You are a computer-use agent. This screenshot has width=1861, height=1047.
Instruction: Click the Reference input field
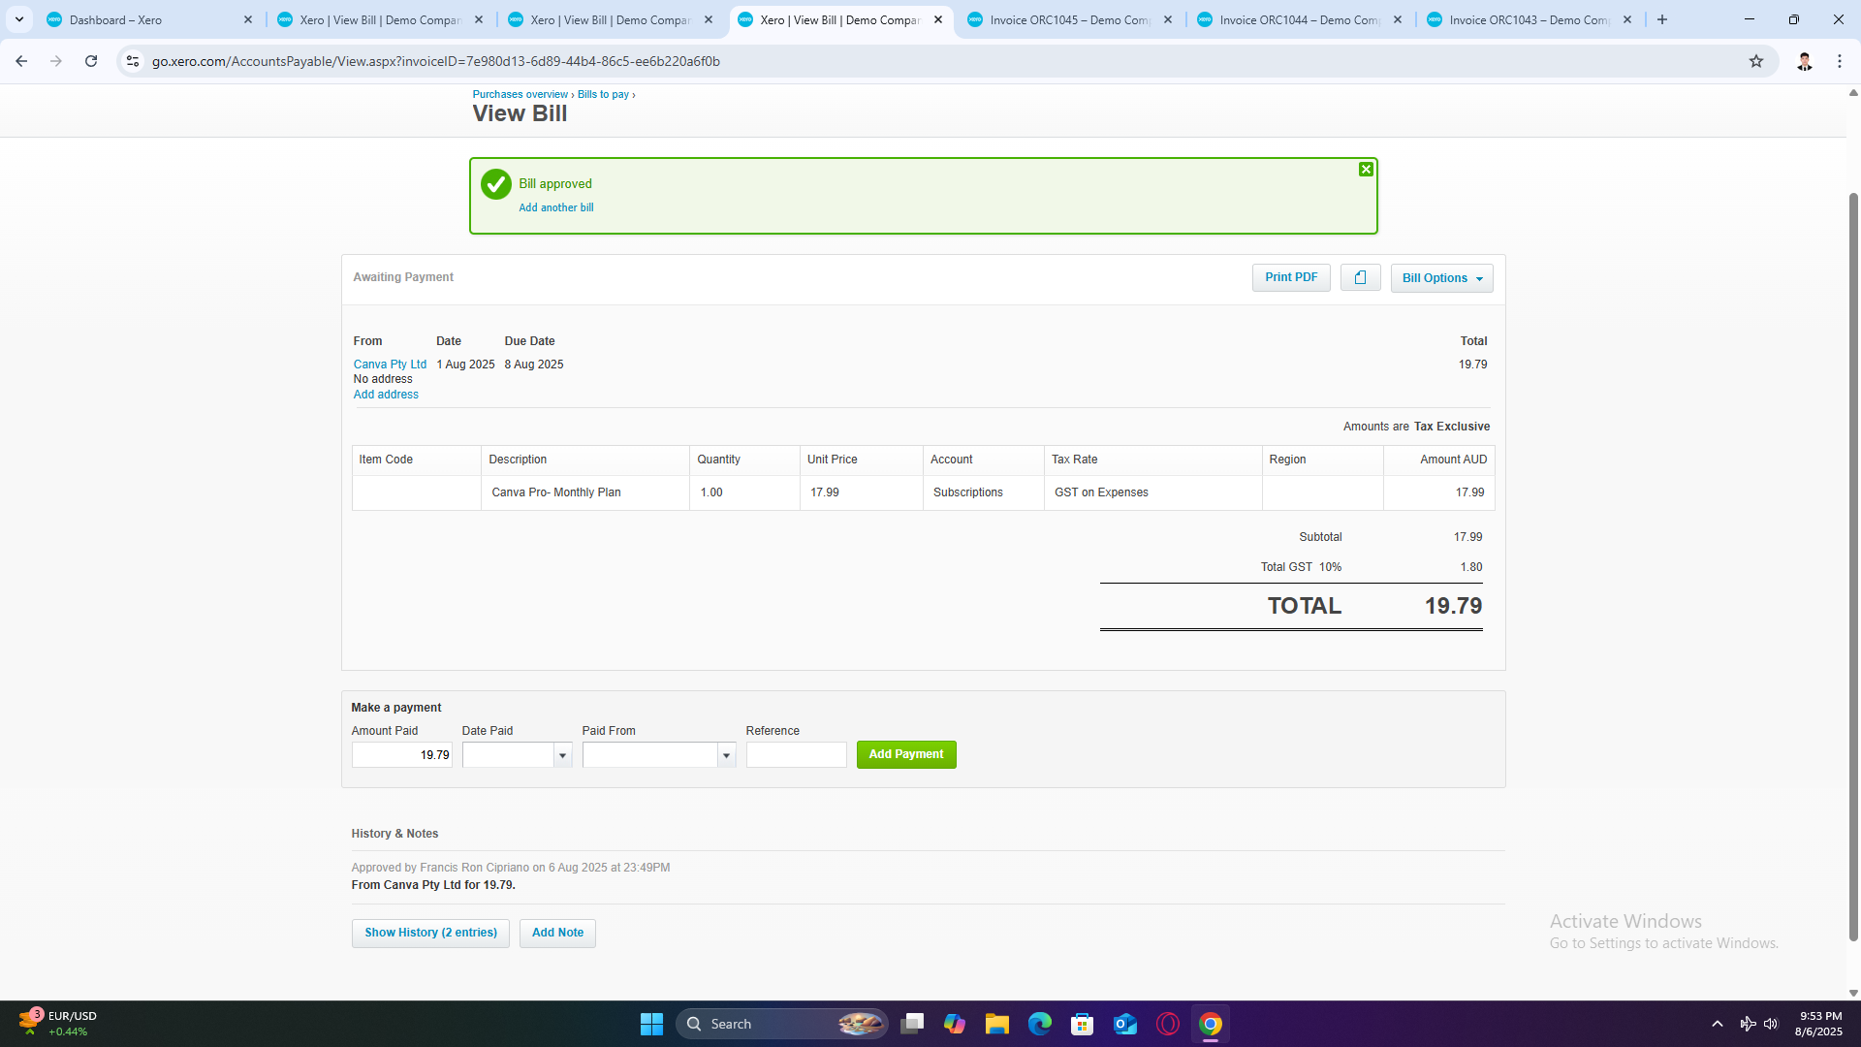click(x=797, y=755)
